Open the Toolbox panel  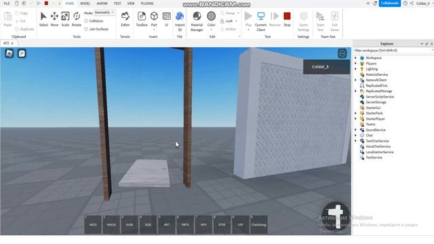point(142,19)
